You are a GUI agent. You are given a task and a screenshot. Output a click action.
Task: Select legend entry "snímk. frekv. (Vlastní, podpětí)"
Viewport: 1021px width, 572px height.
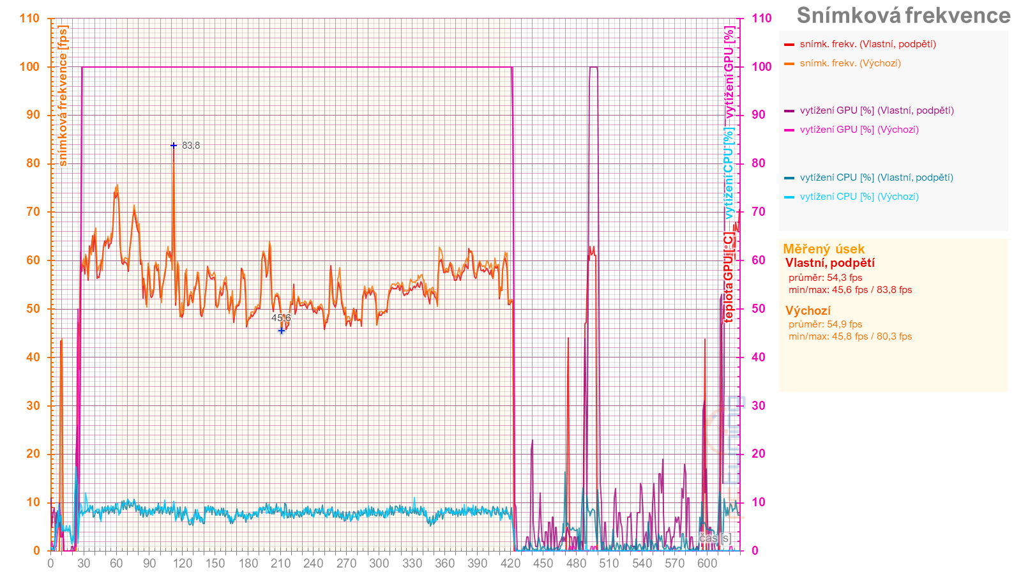[868, 44]
